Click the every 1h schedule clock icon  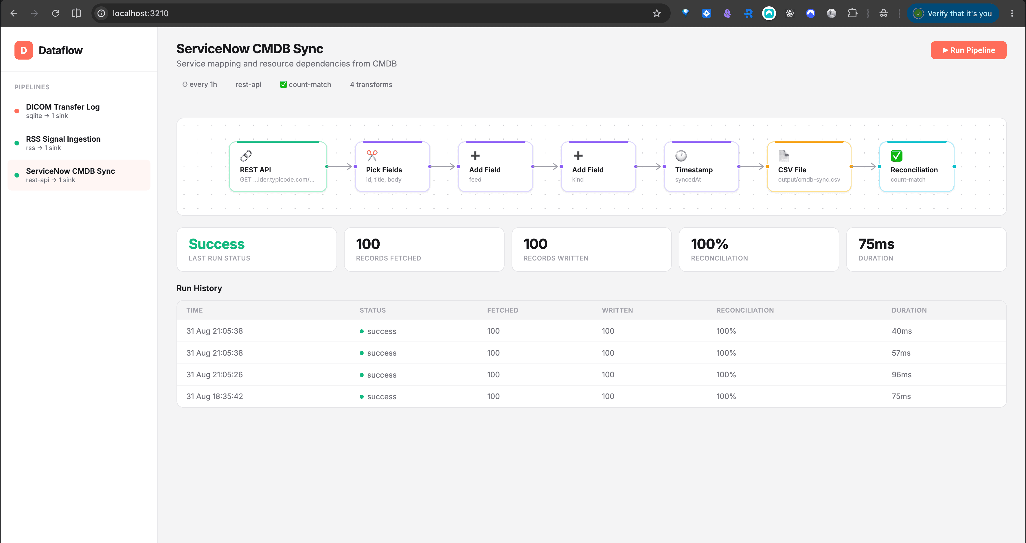click(185, 84)
